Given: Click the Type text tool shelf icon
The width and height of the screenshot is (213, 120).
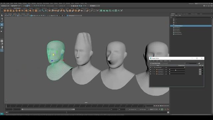Looking at the screenshot, I should tap(33, 11).
